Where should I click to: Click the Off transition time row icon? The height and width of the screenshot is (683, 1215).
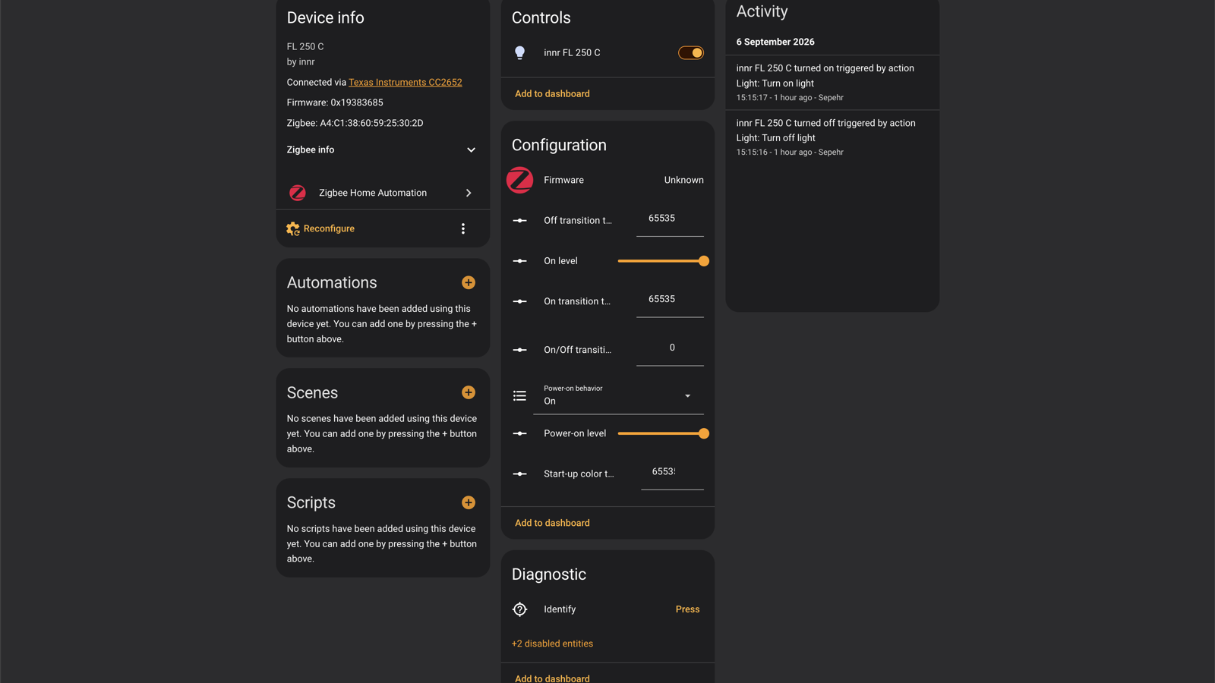519,221
